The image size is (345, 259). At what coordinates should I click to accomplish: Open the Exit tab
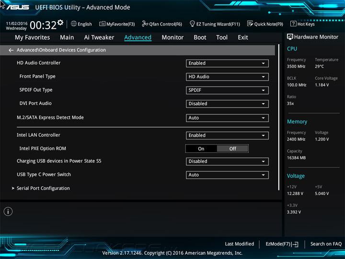[x=243, y=37]
